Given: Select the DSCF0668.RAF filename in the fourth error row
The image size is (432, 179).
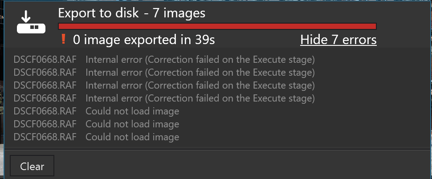Looking at the screenshot, I should (x=45, y=98).
